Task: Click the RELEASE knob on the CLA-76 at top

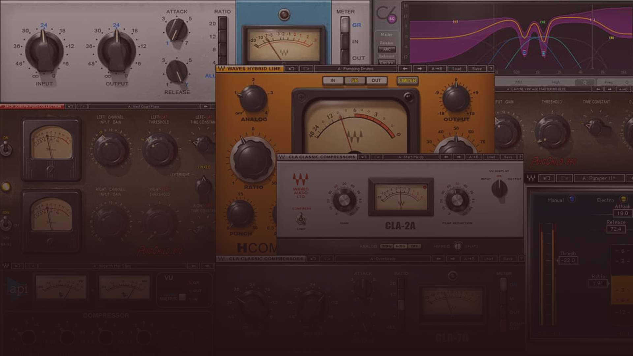Action: click(177, 71)
